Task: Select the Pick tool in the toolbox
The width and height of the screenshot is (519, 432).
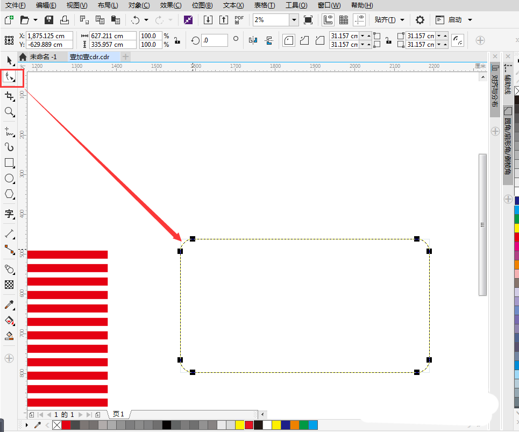Action: [x=10, y=61]
